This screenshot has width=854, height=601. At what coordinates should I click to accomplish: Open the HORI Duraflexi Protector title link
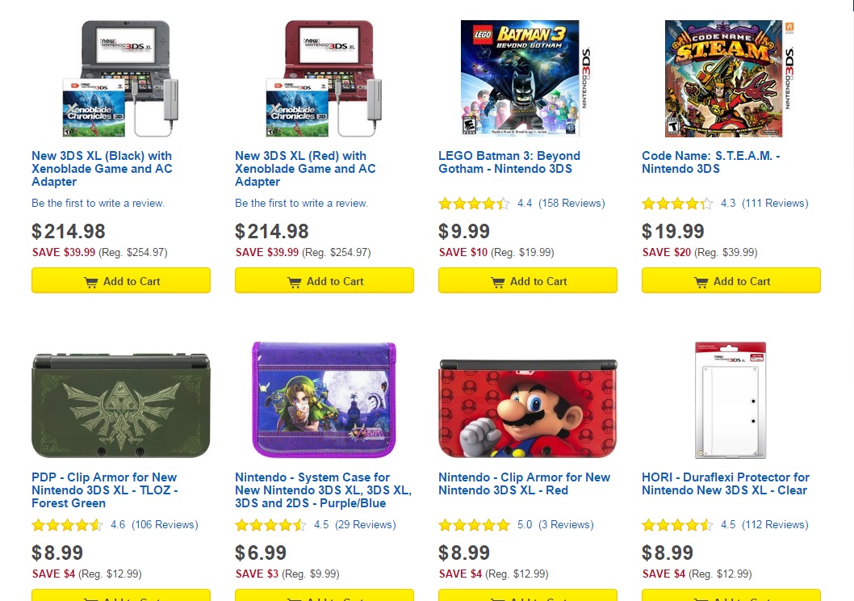725,484
